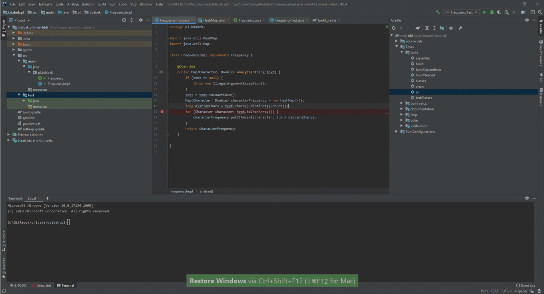Click the override gutter icon on line 9
Image resolution: width=544 pixels, height=294 pixels.
point(161,72)
